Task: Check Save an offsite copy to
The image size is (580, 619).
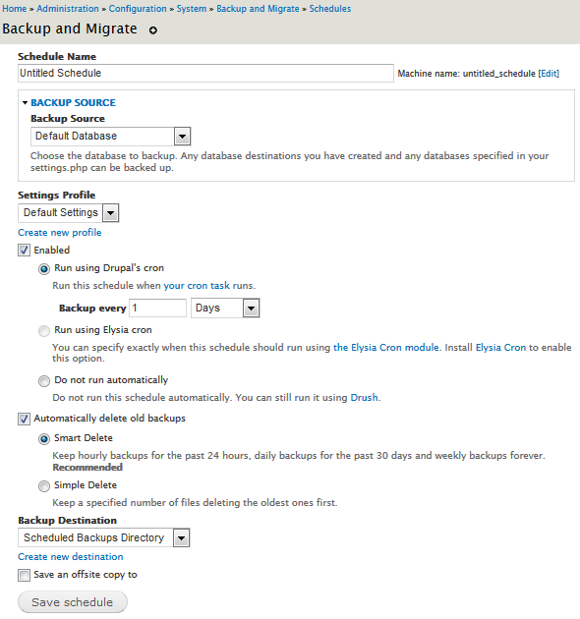Action: tap(24, 575)
